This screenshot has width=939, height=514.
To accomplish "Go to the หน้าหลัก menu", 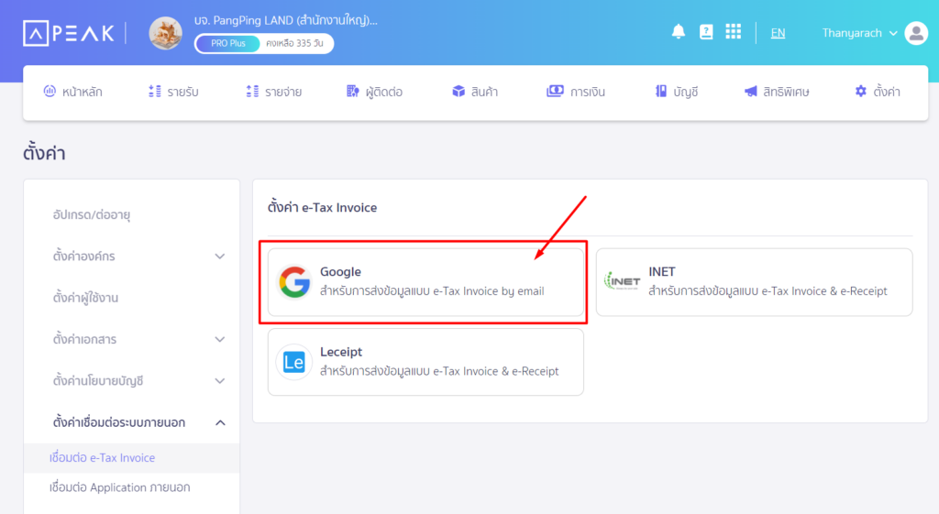I will click(73, 92).
